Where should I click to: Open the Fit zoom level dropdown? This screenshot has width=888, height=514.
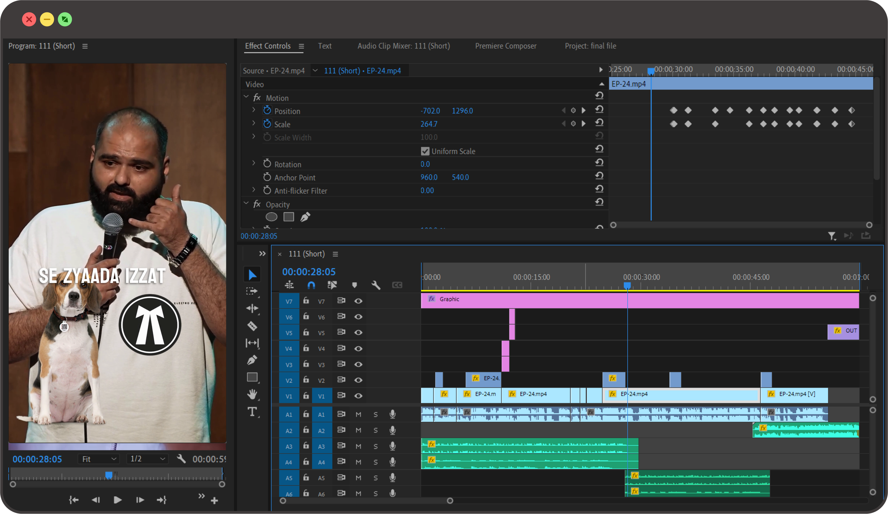coord(99,459)
